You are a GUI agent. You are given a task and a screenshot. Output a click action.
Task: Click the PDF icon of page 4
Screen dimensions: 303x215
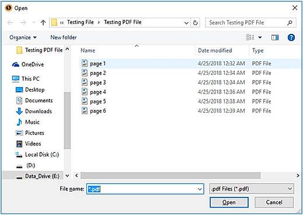85,92
